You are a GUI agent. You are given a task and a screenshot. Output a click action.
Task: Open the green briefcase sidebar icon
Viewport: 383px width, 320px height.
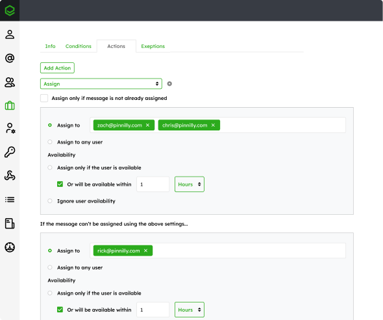10,106
